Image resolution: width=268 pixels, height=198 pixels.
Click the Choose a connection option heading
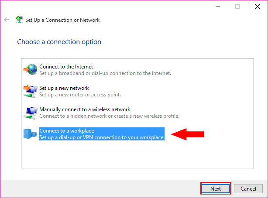(x=59, y=42)
